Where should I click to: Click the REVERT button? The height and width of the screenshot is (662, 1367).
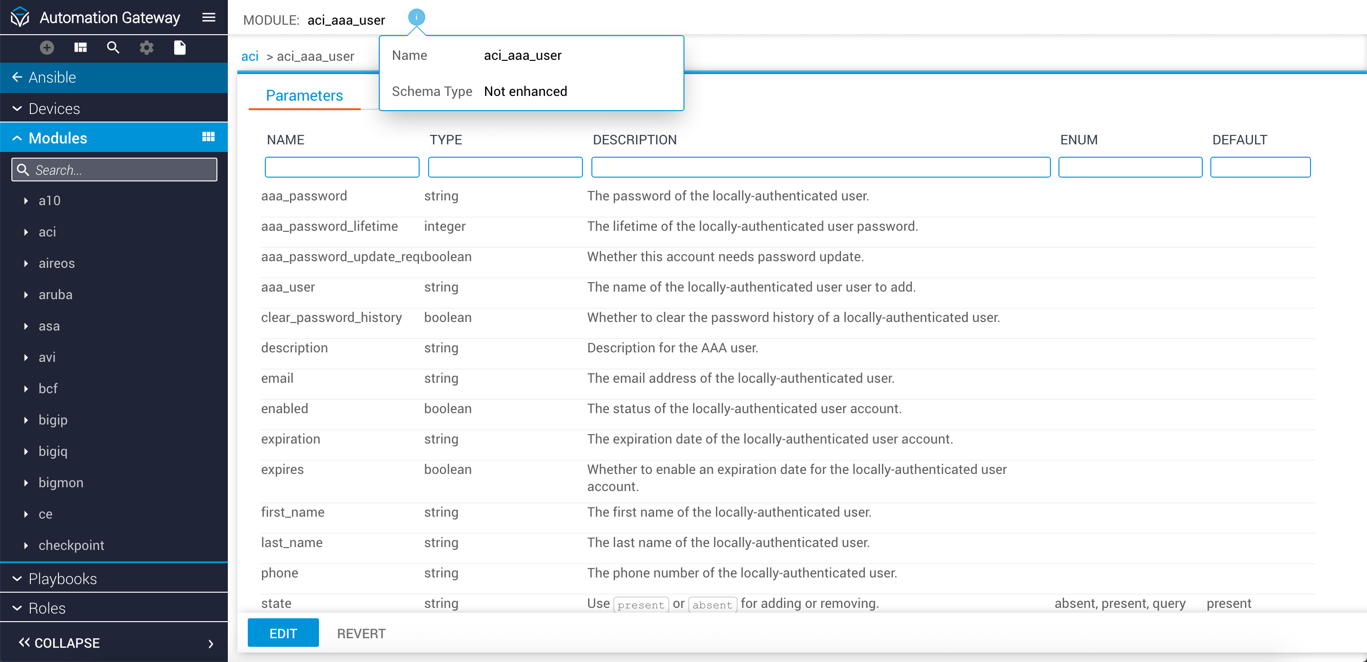(x=361, y=633)
